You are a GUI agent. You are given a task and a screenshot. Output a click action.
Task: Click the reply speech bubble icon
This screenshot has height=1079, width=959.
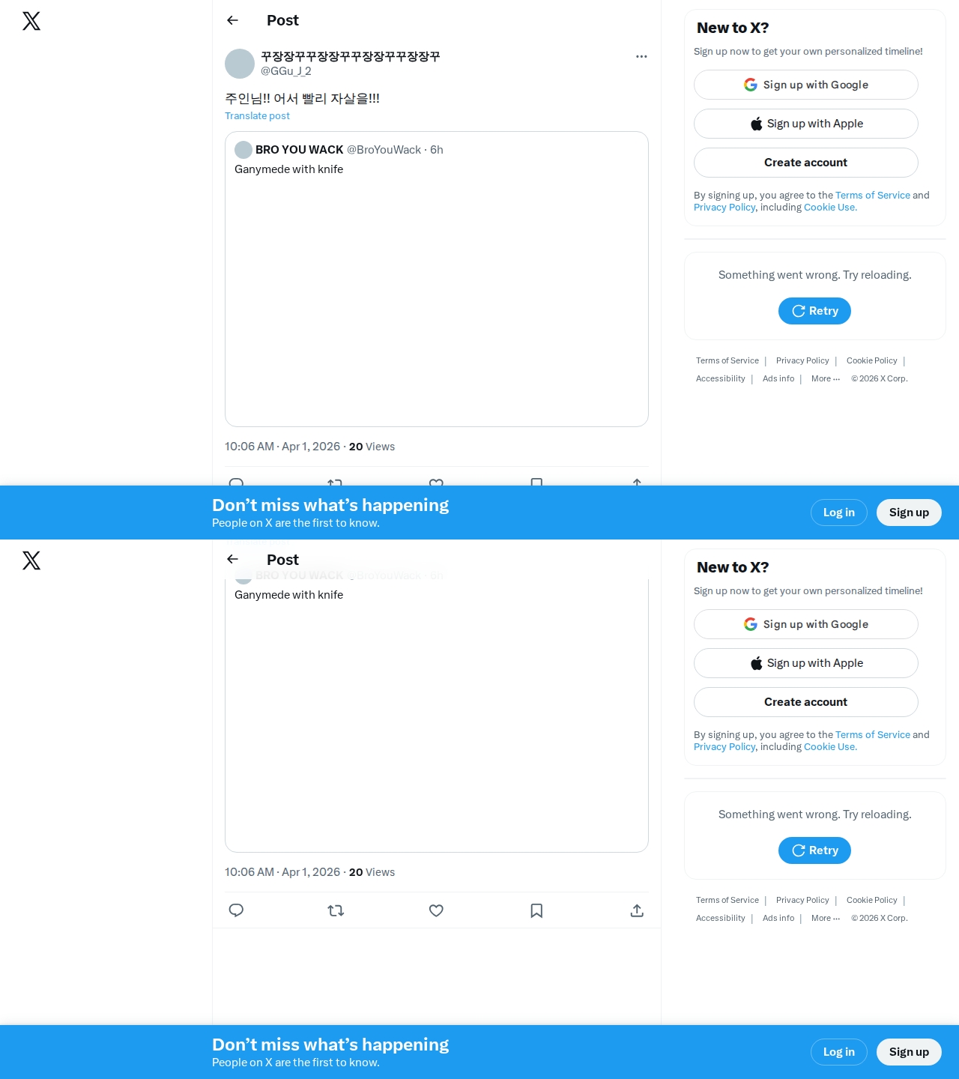click(236, 910)
